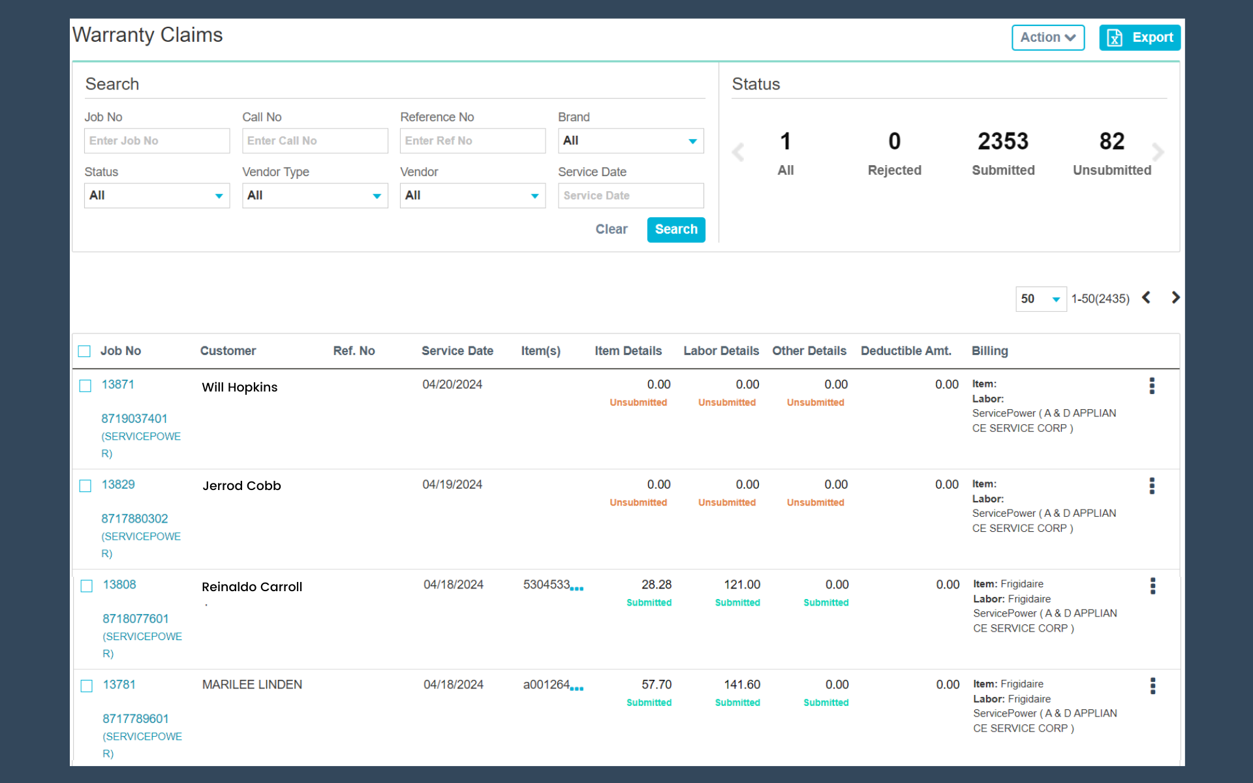This screenshot has width=1253, height=783.
Task: Toggle select-all checkbox in table header
Action: [x=84, y=351]
